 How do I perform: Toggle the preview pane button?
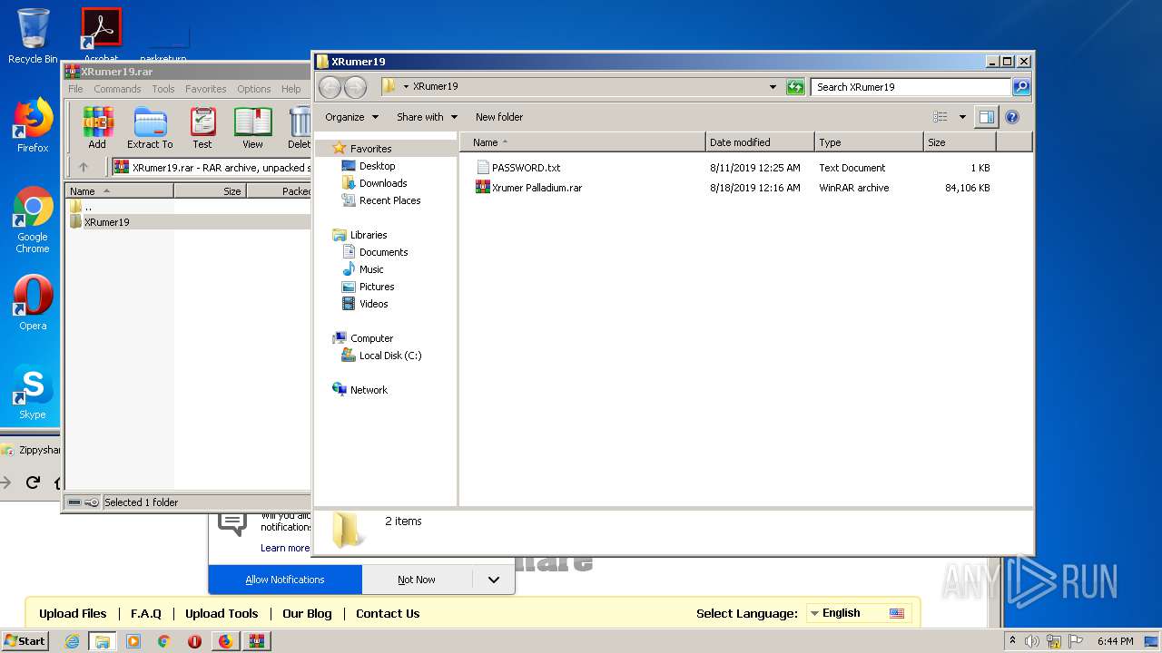(x=986, y=117)
